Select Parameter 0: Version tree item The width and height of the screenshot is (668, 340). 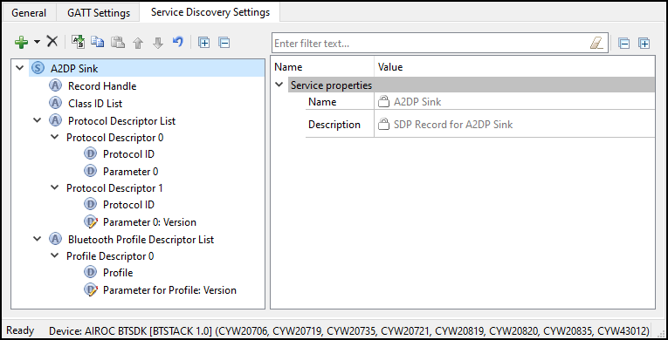(149, 222)
